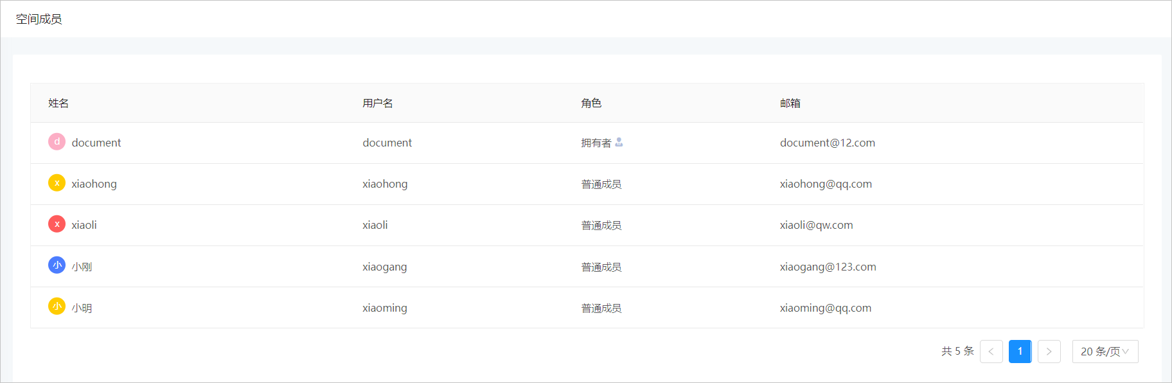Viewport: 1172px width, 383px height.
Task: Click the 角色 column header
Action: 591,103
